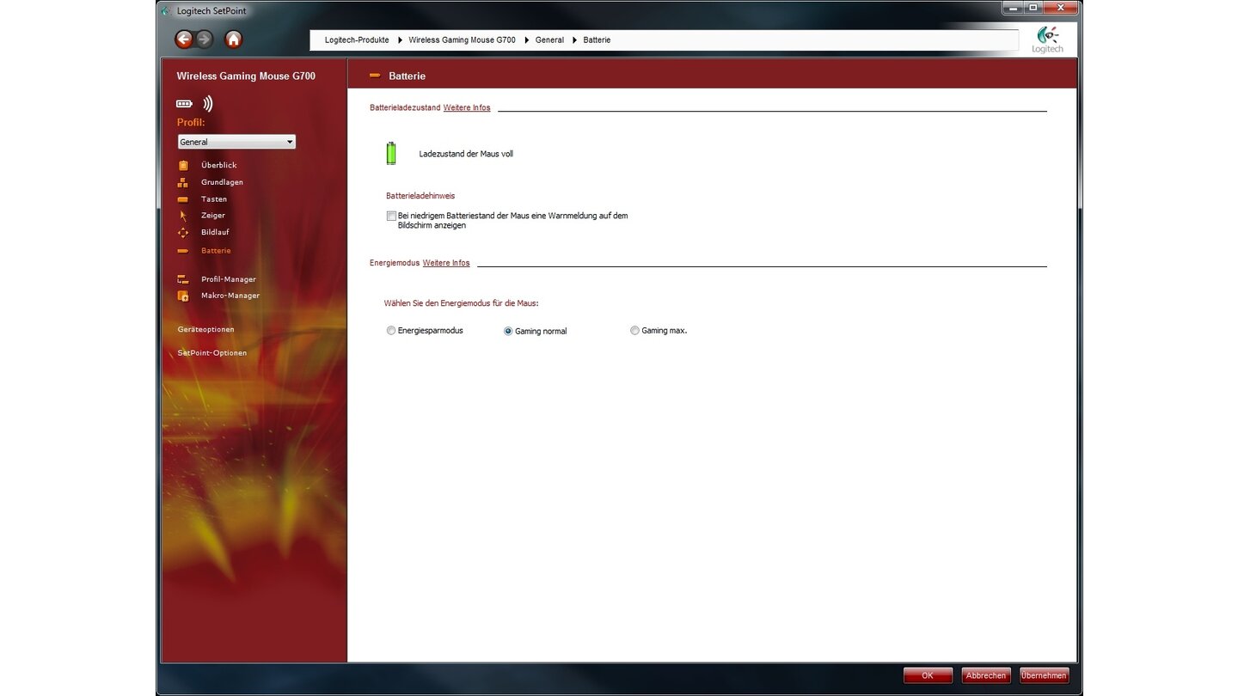Click the Überblick icon in sidebar
Image resolution: width=1238 pixels, height=696 pixels.
(182, 165)
